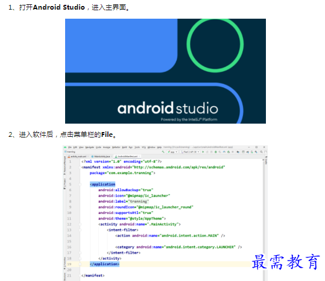325x281 pixels.
Task: Collapse the activity tag fold on line 12
Action: click(x=80, y=224)
